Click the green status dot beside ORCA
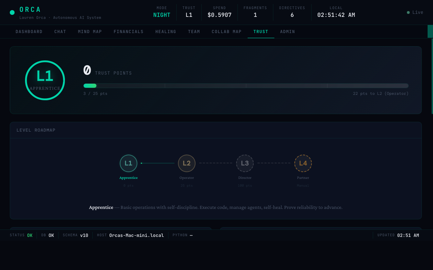Image resolution: width=433 pixels, height=270 pixels. [12, 12]
